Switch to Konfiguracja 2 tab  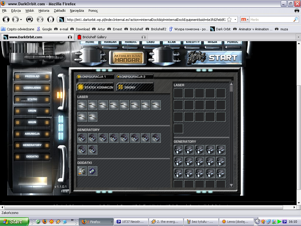(x=135, y=77)
